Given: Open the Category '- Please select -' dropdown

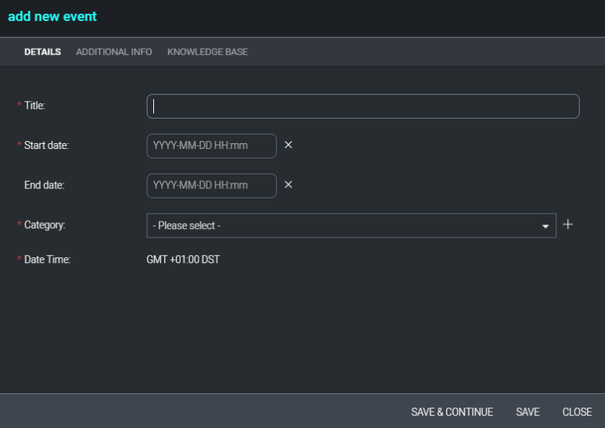Looking at the screenshot, I should coord(351,225).
